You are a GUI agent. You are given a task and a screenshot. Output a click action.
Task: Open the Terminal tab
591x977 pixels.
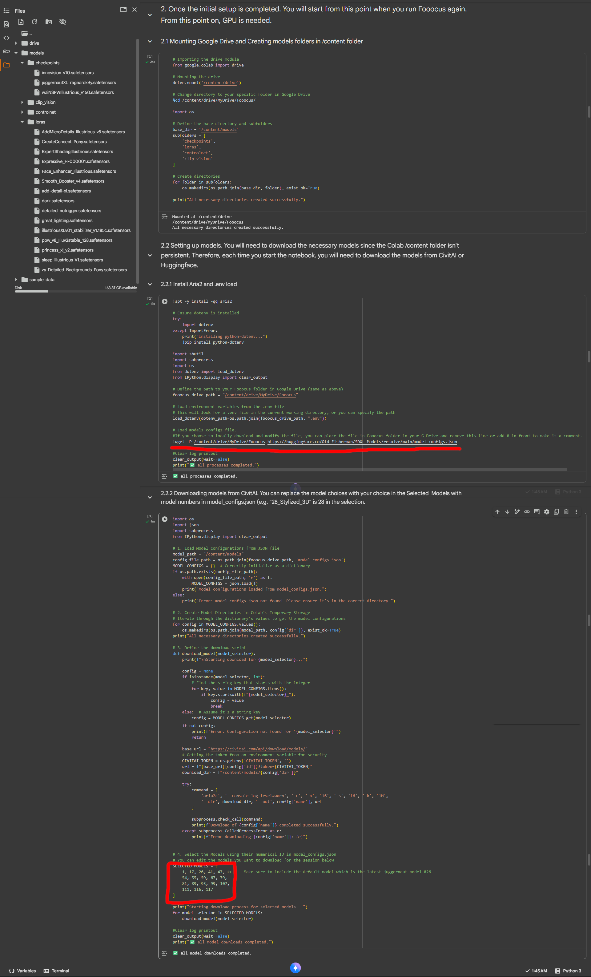pos(56,971)
